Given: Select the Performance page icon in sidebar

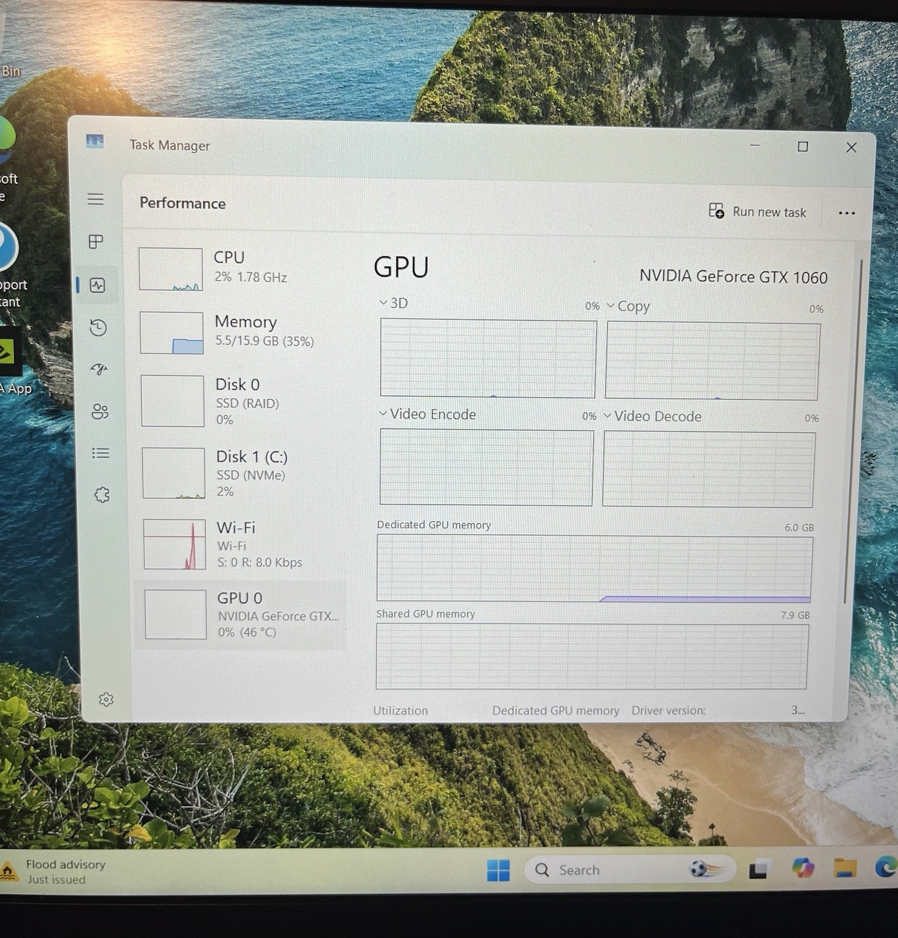Looking at the screenshot, I should tap(97, 286).
